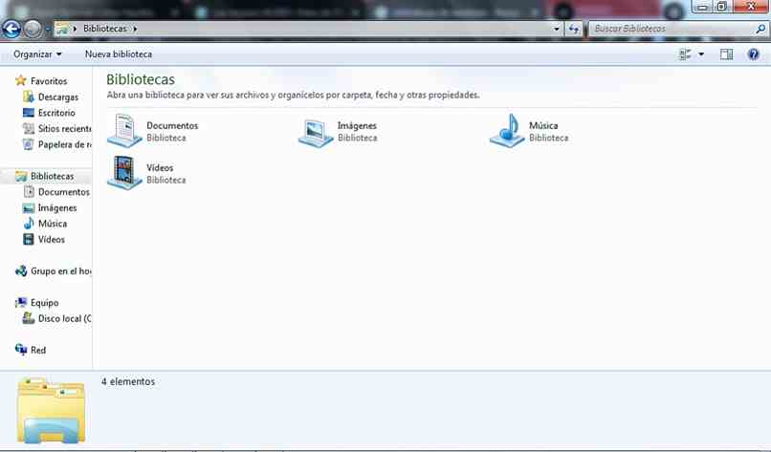Viewport: 771px width, 452px height.
Task: Go back with the Back arrow button
Action: (x=11, y=29)
